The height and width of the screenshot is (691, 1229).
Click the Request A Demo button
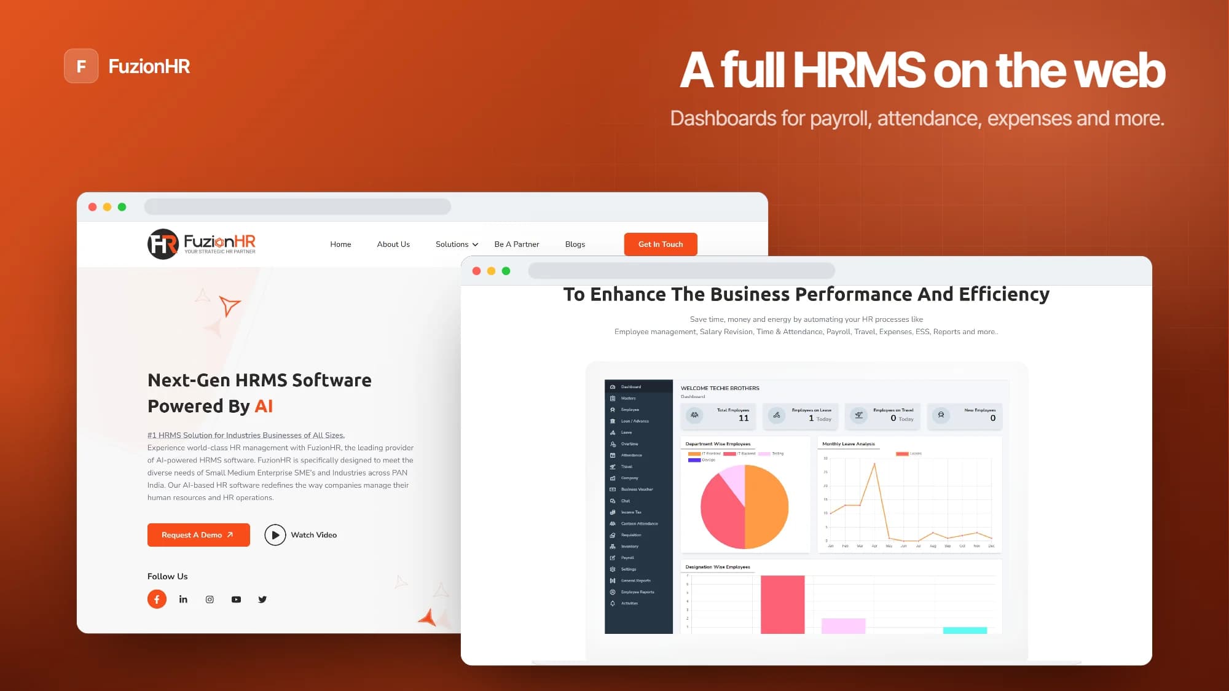(x=198, y=535)
